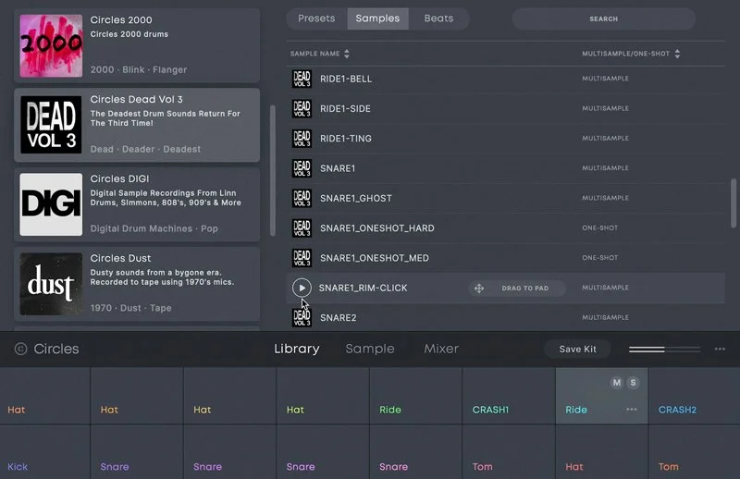
Task: Click the SNARE2 Dead Vol 3 icon
Action: pos(302,317)
